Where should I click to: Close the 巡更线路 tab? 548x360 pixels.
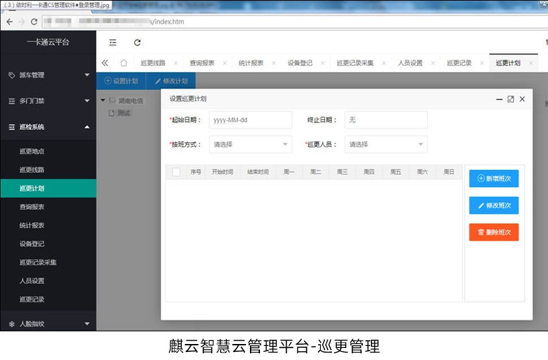[x=176, y=63]
